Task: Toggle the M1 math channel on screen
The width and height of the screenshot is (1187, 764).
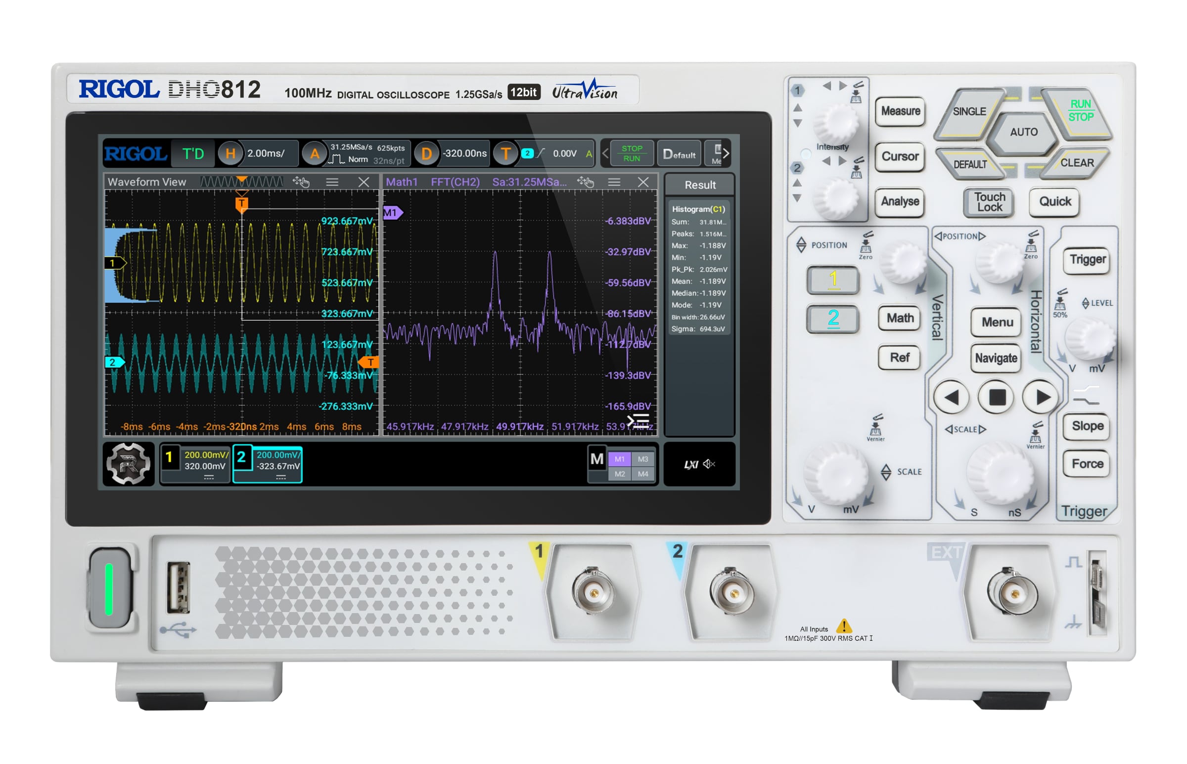Action: coord(619,459)
